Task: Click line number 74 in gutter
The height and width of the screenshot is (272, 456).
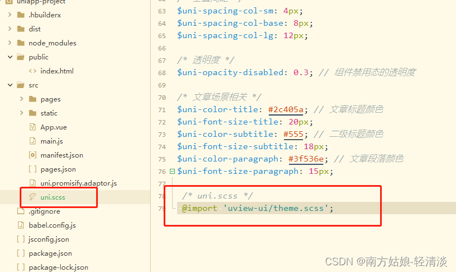Action: 162,147
